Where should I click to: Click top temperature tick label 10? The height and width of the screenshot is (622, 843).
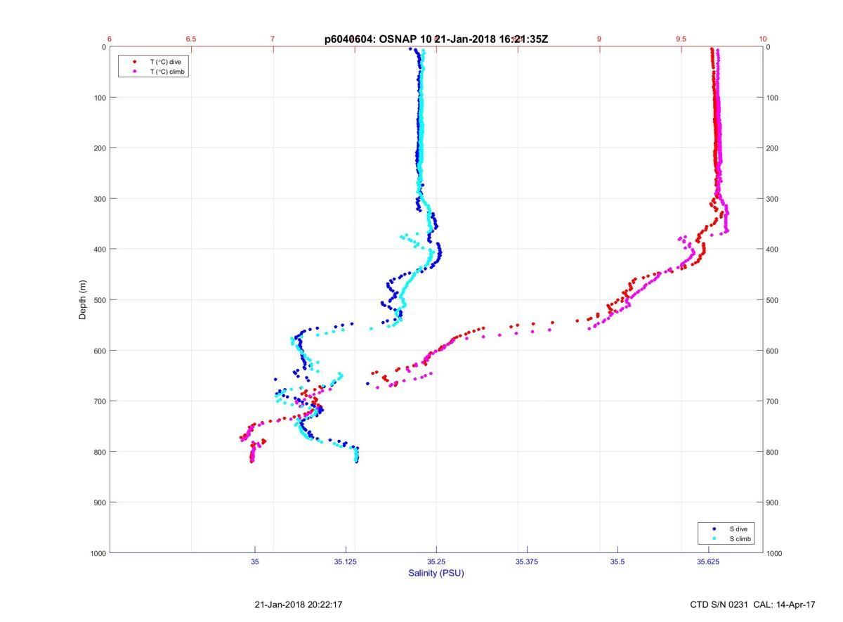pyautogui.click(x=763, y=39)
